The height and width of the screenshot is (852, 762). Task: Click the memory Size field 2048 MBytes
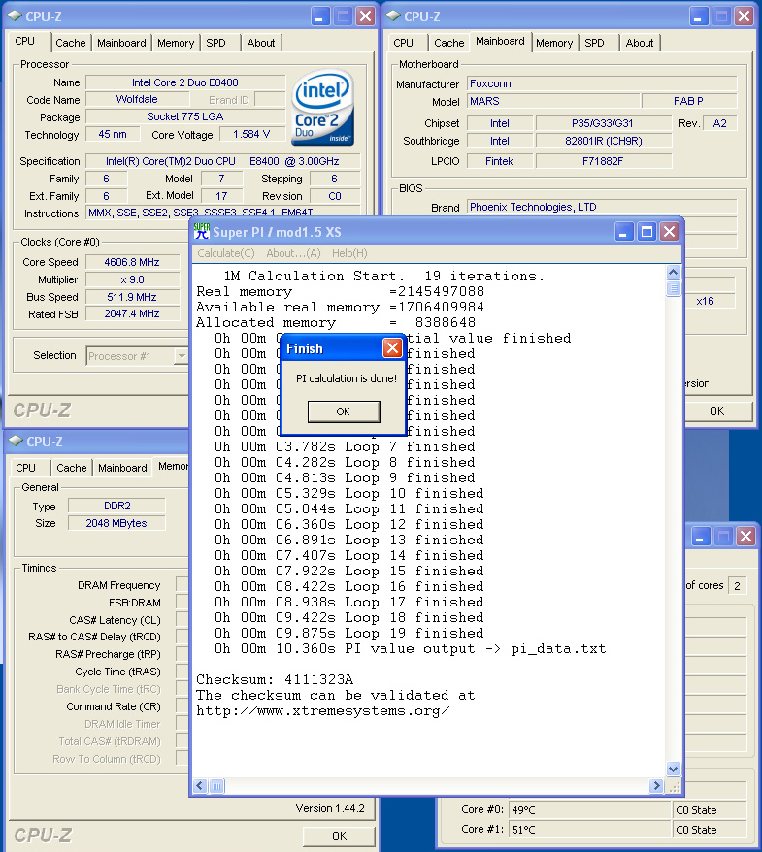(x=116, y=523)
